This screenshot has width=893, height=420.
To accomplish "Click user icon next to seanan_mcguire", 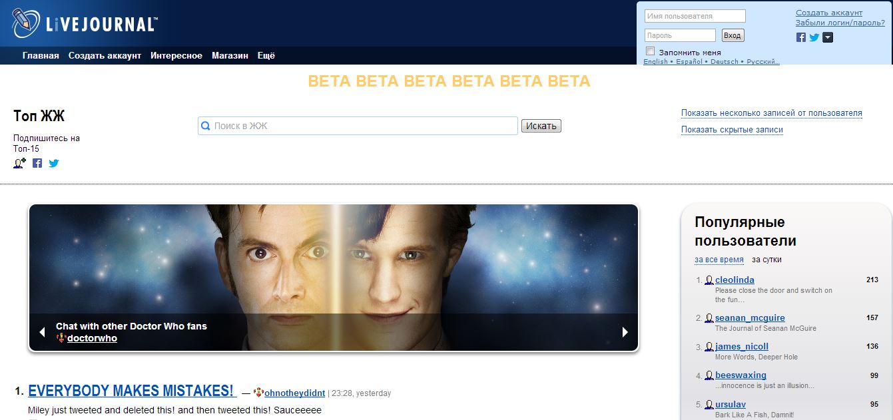I will (709, 318).
